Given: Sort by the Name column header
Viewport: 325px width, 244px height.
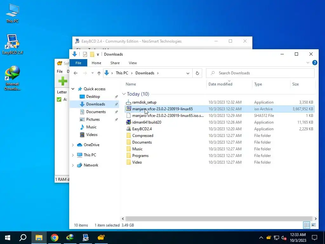Looking at the screenshot, I should [x=131, y=84].
